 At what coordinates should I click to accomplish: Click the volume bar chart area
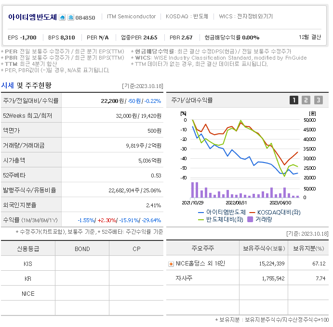(x=245, y=189)
